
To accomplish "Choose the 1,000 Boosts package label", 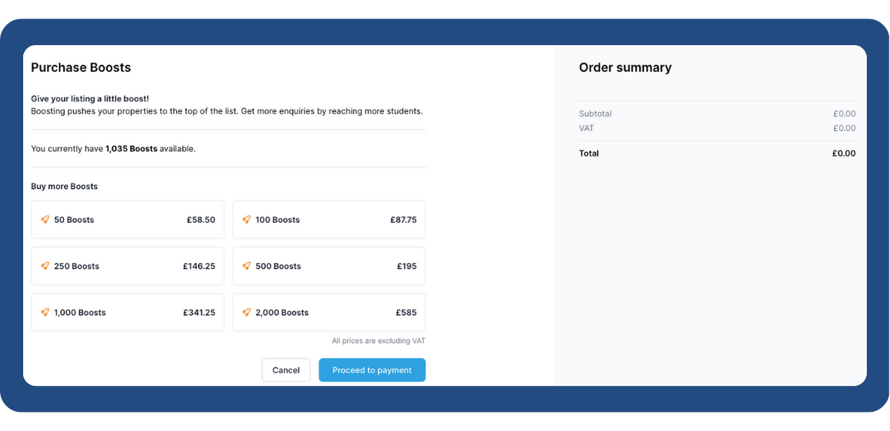I will [x=80, y=313].
